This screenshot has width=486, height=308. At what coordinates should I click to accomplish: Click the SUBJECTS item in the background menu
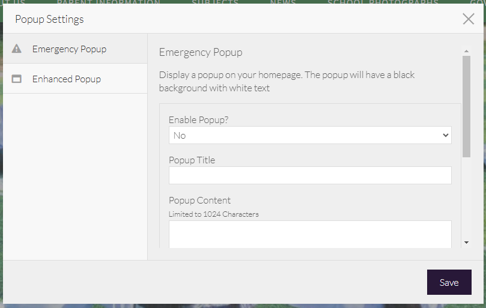pos(215,2)
